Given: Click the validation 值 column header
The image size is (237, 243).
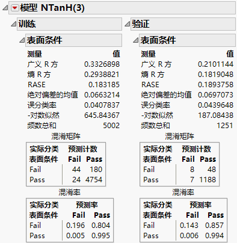Looking at the screenshot, I should (x=230, y=54).
